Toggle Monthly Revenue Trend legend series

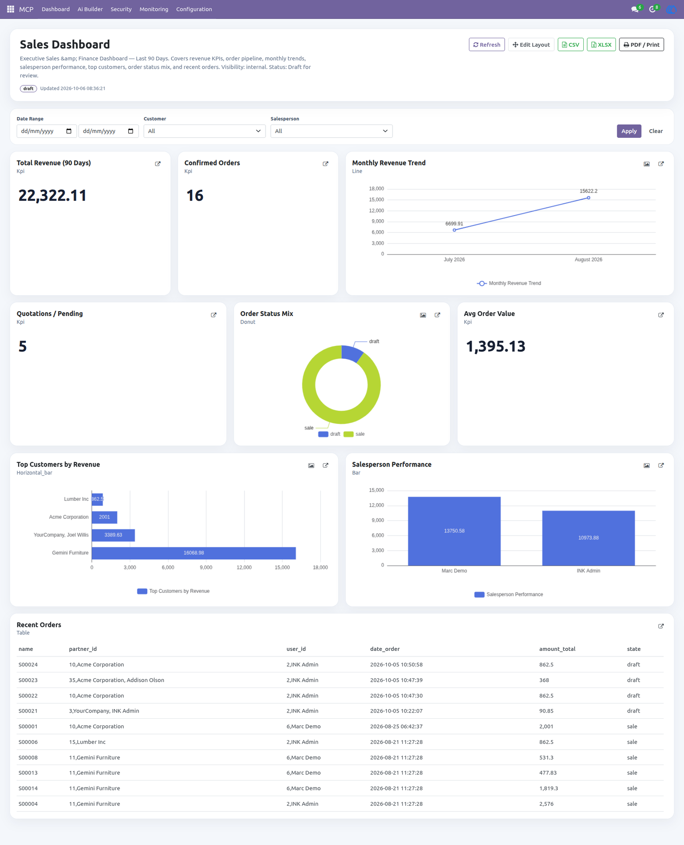tap(509, 283)
